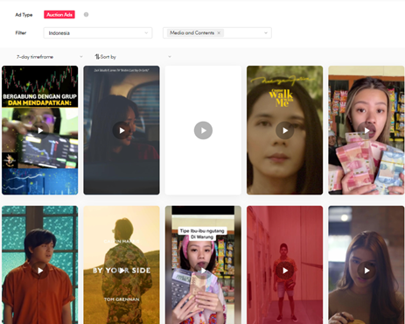Open the Sort by dropdown
This screenshot has height=324, width=405.
(x=133, y=57)
